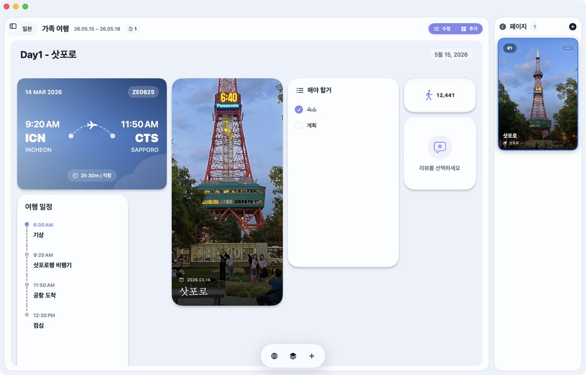Toggle the left sidebar panel icon
Screen dimensions: 586x375
tap(13, 26)
